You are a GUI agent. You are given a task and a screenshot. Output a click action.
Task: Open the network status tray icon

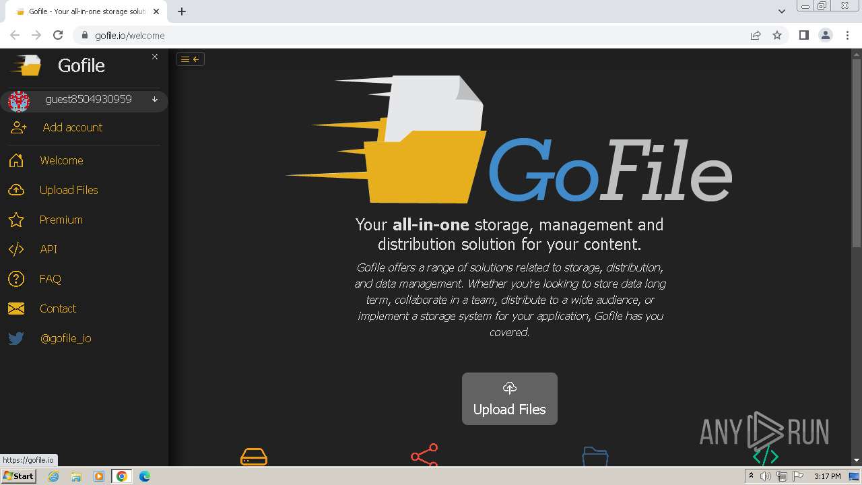pyautogui.click(x=782, y=476)
